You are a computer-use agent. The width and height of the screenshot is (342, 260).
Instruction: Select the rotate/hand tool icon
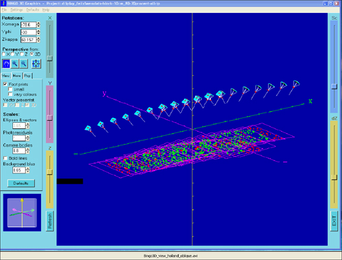pos(6,64)
